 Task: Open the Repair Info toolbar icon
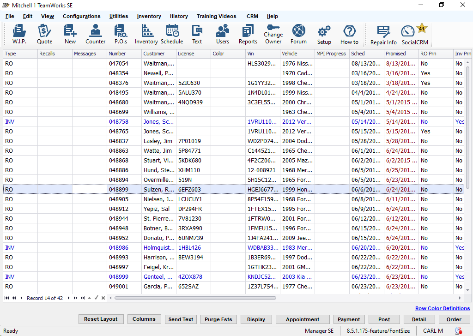[383, 35]
